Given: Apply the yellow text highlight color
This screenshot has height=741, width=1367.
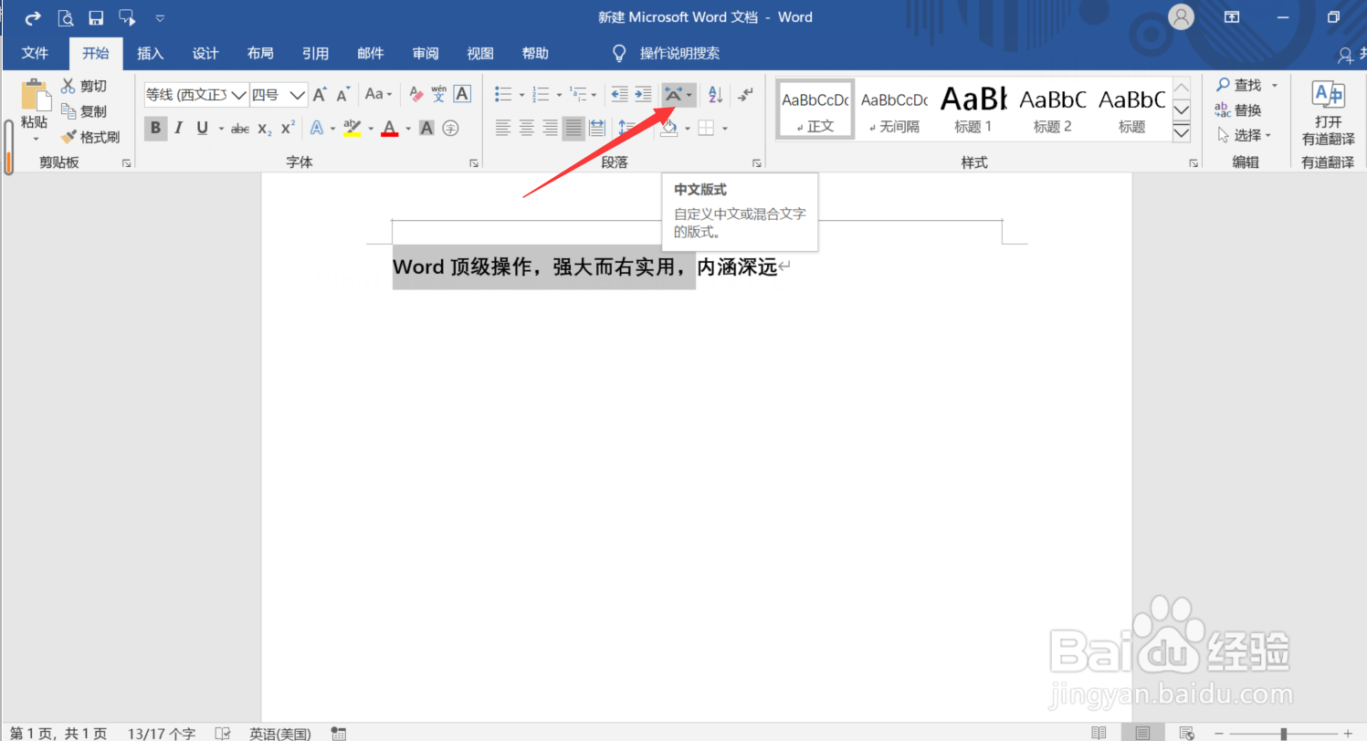Looking at the screenshot, I should pos(352,129).
